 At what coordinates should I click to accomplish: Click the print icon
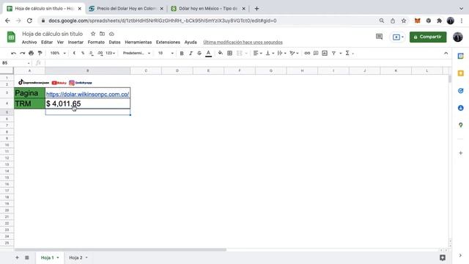point(31,53)
